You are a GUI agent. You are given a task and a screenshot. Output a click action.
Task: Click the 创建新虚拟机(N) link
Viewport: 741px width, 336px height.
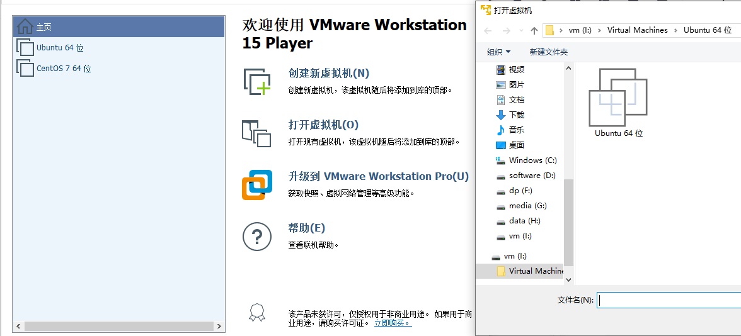click(x=329, y=74)
